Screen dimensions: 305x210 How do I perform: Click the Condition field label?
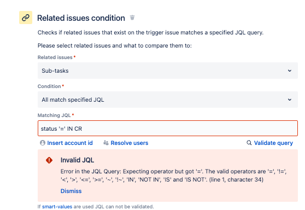(49, 86)
